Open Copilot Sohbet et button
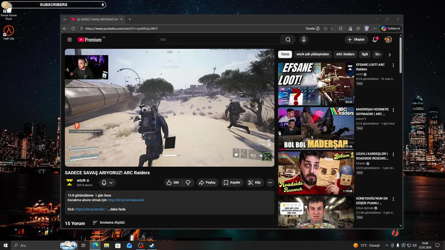445x250 pixels. (391, 28)
